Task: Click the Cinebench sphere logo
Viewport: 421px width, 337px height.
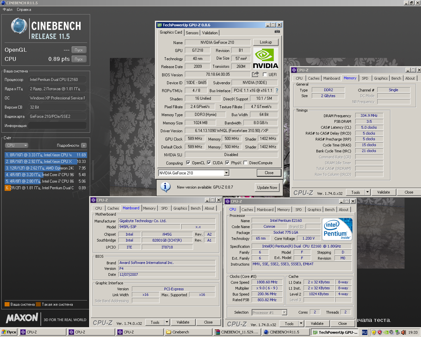Action: coord(19,26)
